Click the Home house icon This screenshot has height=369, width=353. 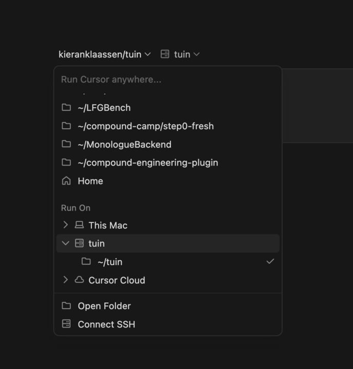click(x=66, y=181)
